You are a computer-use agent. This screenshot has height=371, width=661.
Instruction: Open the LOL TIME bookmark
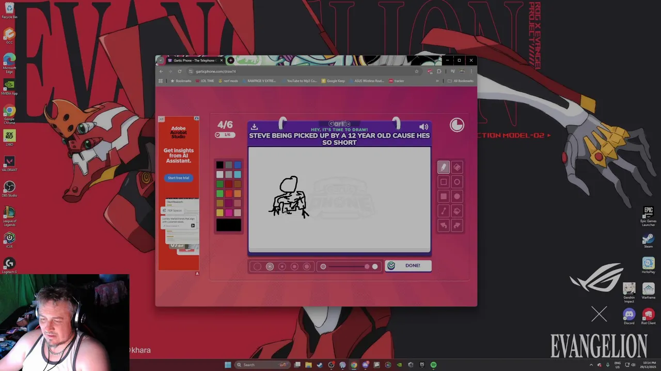(x=204, y=81)
